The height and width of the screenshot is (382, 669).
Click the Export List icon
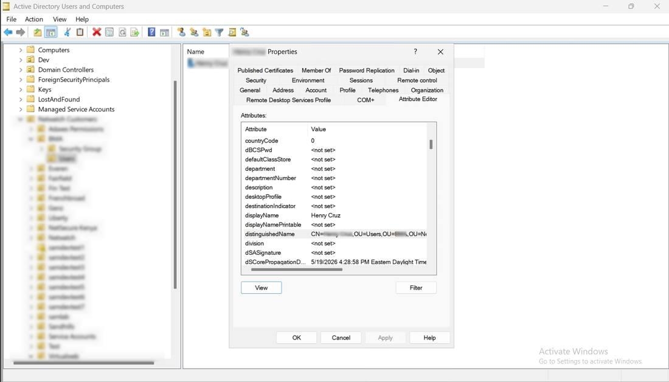point(135,32)
